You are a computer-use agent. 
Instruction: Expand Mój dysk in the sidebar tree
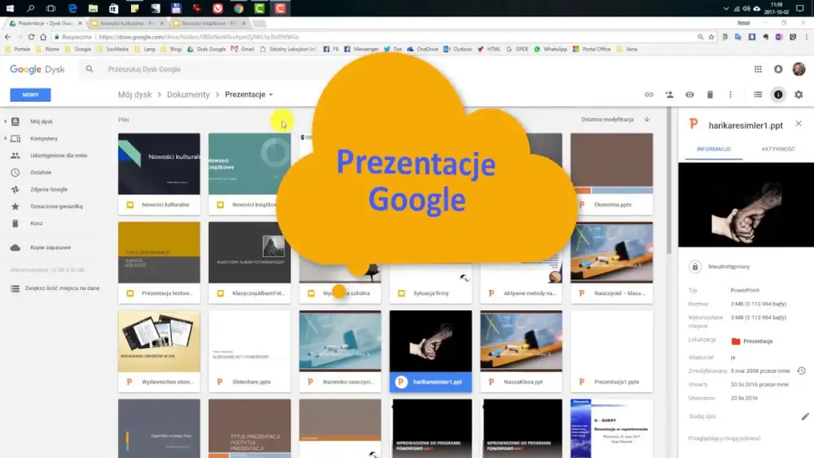tap(5, 121)
